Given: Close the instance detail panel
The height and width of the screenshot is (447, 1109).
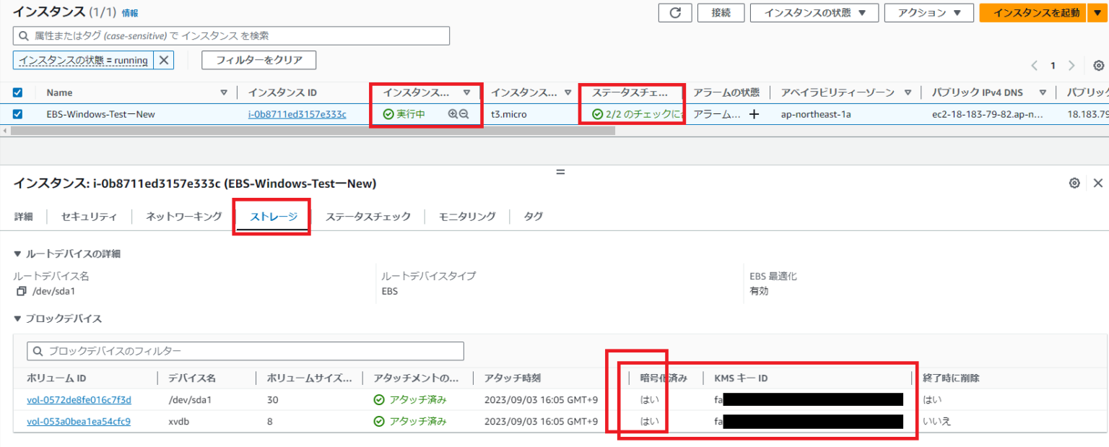Looking at the screenshot, I should pyautogui.click(x=1098, y=183).
